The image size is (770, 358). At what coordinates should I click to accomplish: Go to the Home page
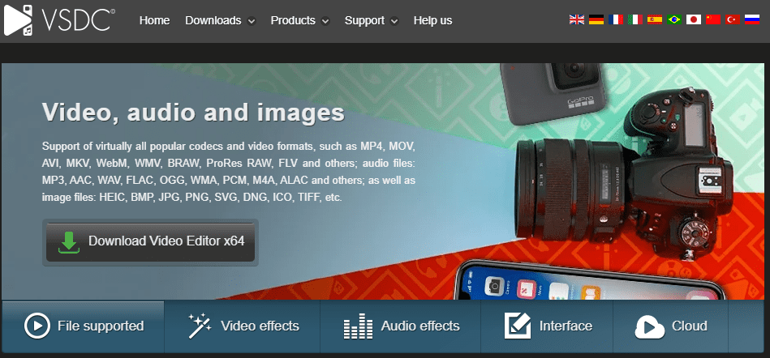click(155, 20)
